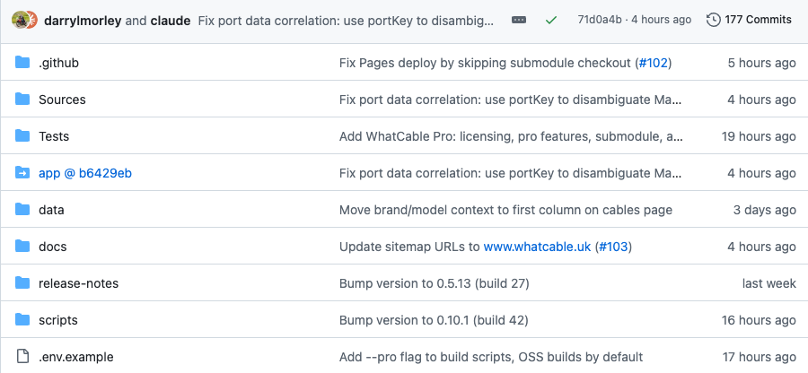Screen dimensions: 808x373
Task: Open the scripts folder
Action: click(x=58, y=320)
